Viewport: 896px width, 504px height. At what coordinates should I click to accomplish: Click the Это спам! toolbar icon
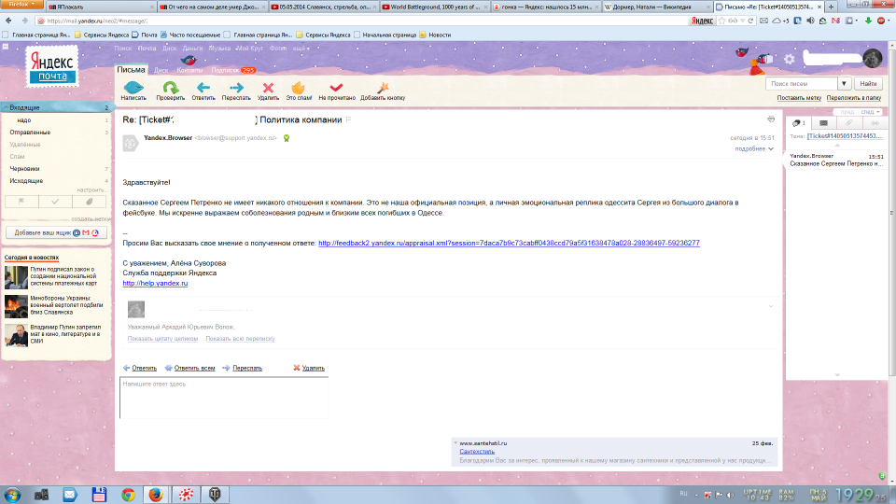[299, 88]
